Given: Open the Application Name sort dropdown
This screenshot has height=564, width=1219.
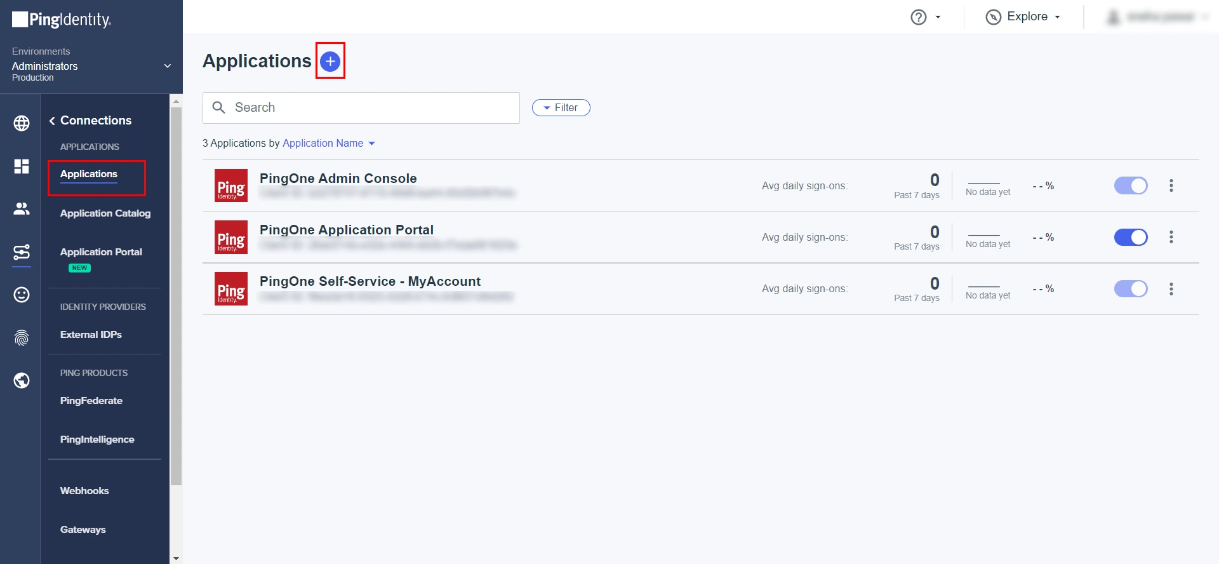Looking at the screenshot, I should (329, 144).
